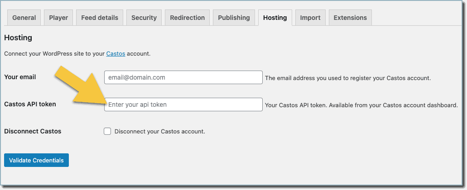The height and width of the screenshot is (190, 467).
Task: Select the Redirection tab
Action: click(188, 18)
